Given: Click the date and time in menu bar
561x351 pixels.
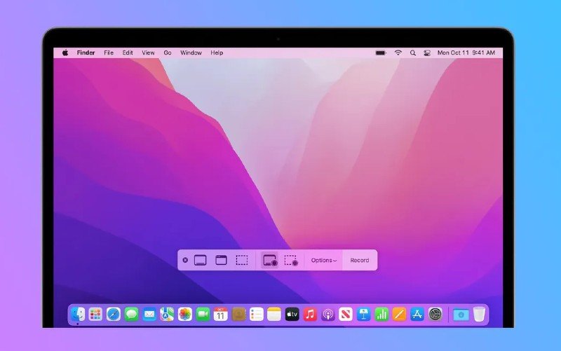Looking at the screenshot, I should click(466, 53).
